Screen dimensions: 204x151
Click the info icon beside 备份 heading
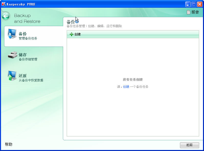pos(77,22)
